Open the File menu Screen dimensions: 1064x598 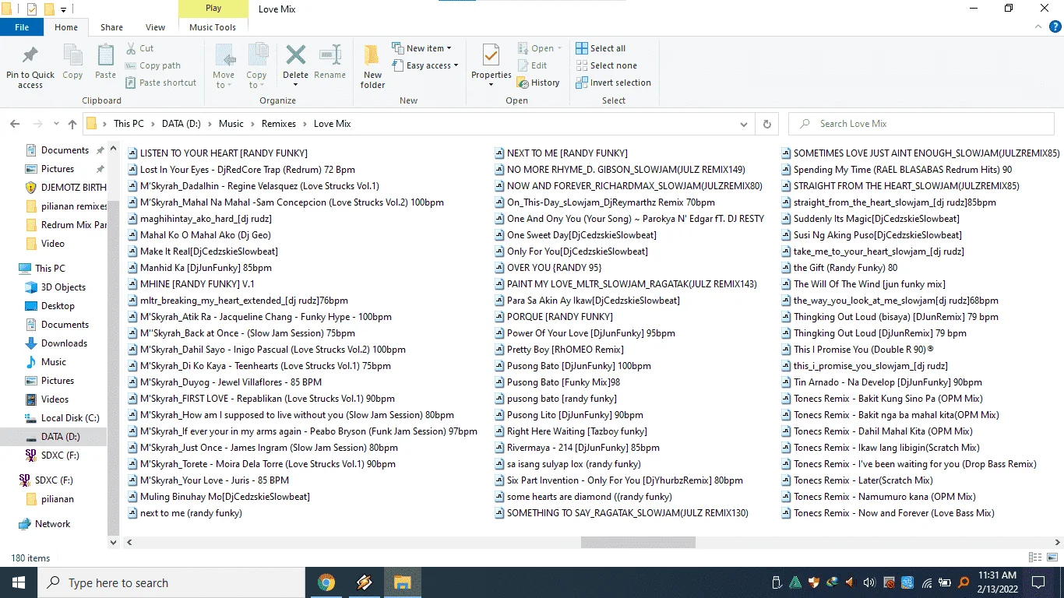coord(22,27)
